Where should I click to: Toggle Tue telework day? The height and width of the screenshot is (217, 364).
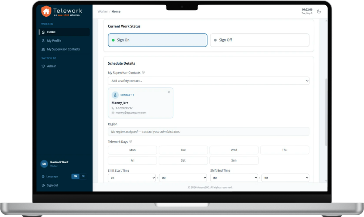tap(183, 150)
